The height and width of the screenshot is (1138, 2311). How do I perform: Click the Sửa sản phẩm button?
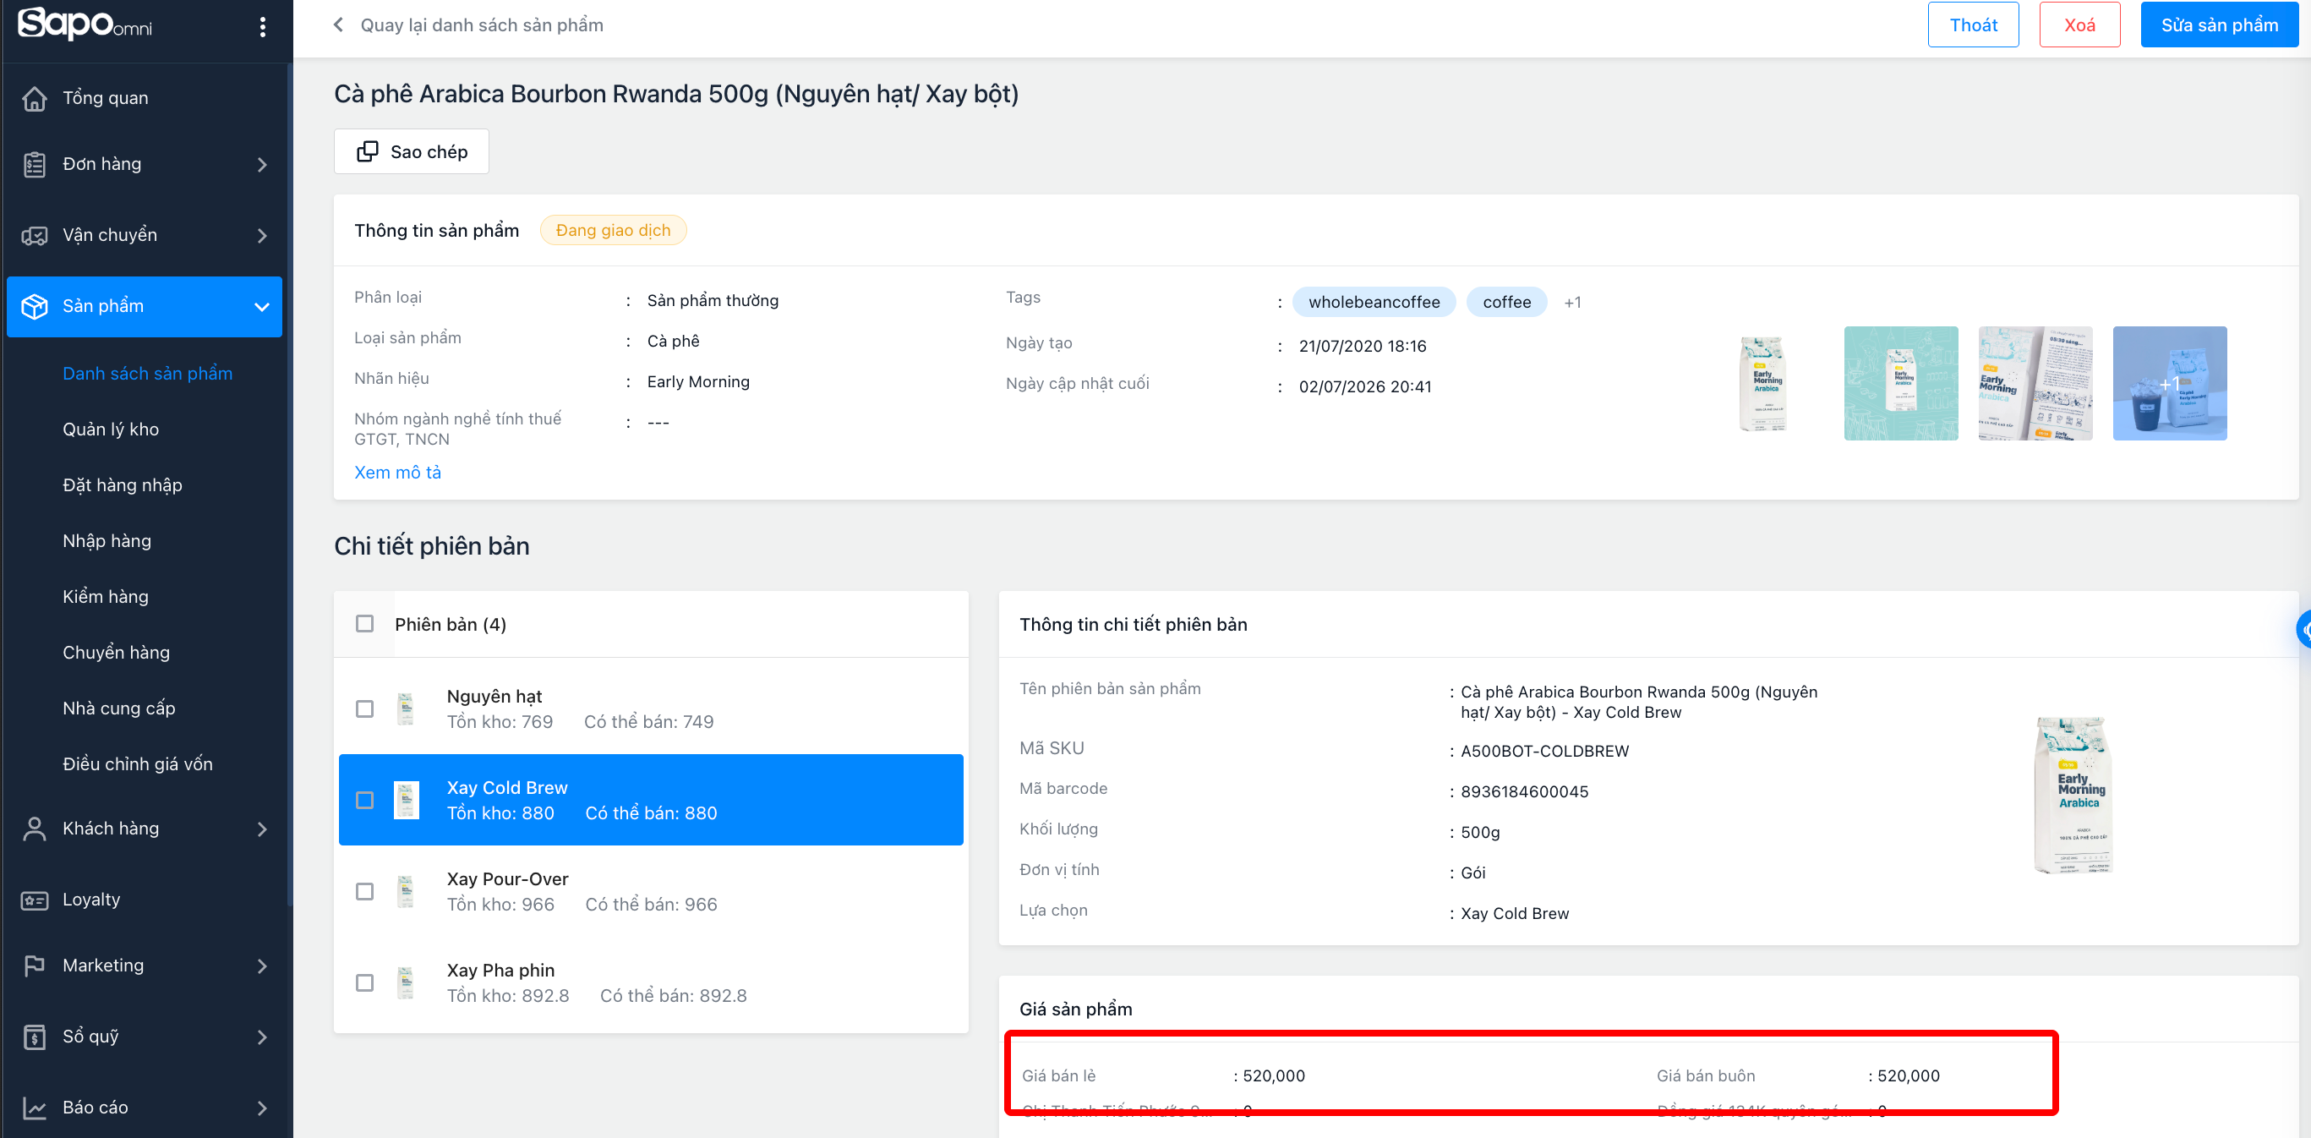[x=2219, y=25]
